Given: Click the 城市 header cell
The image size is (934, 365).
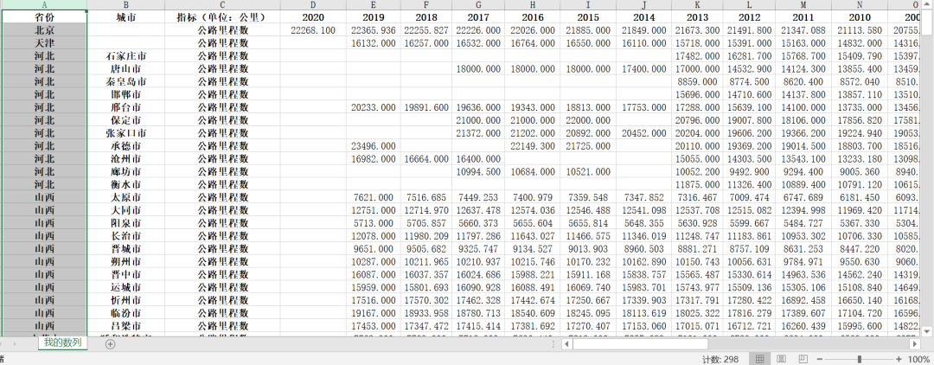Looking at the screenshot, I should click(x=126, y=17).
